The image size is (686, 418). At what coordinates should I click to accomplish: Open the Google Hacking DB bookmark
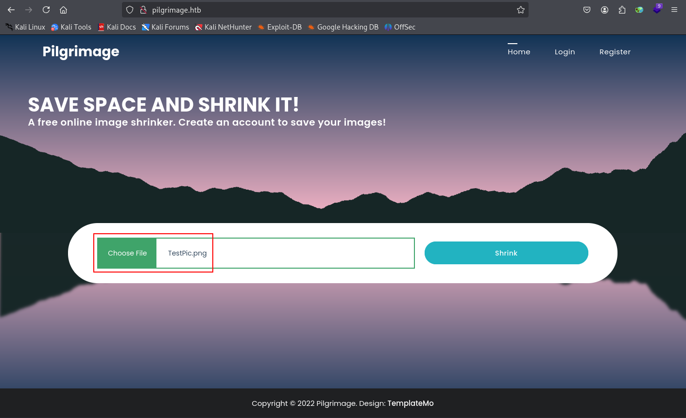coord(343,27)
